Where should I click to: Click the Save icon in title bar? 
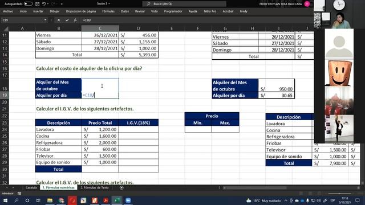[37, 4]
